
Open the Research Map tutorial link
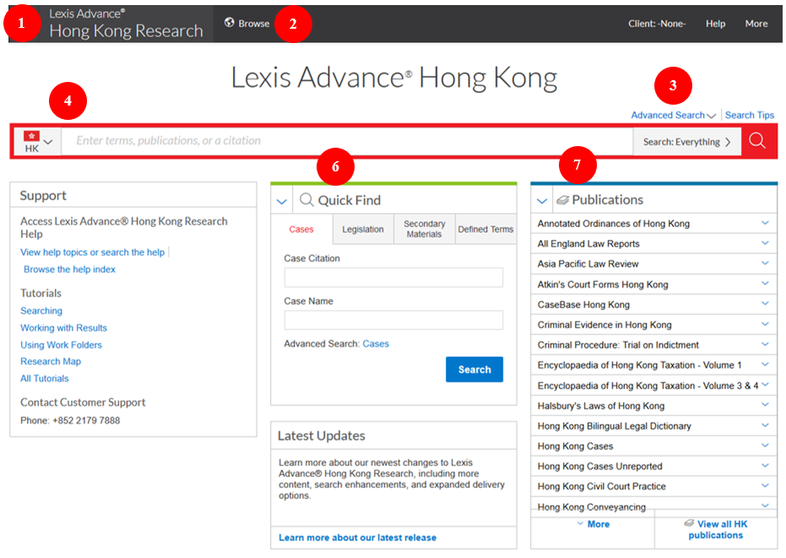(x=51, y=361)
